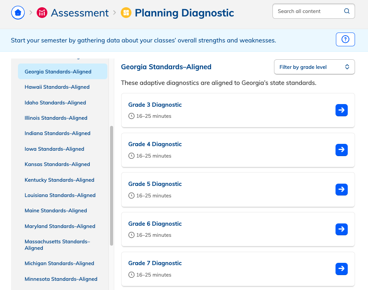Open the Grade 4 Diagnostic title link

pos(155,144)
